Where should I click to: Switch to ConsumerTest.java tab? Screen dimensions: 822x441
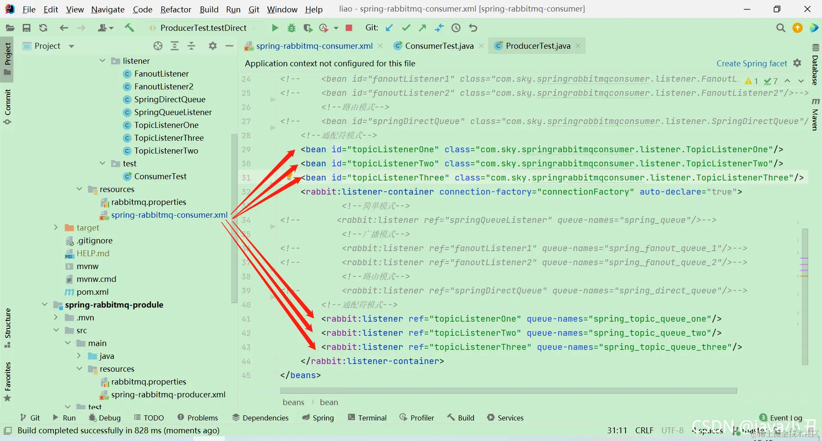[x=439, y=46]
